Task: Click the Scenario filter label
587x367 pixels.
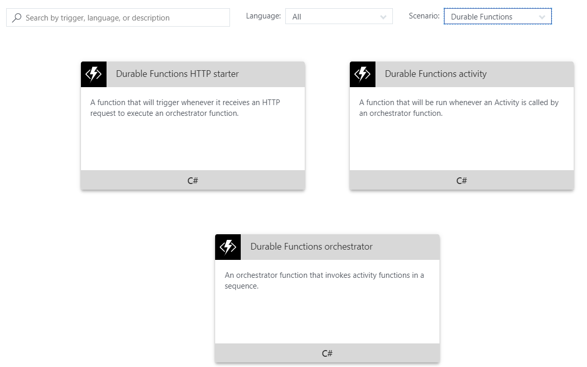Action: (x=424, y=16)
